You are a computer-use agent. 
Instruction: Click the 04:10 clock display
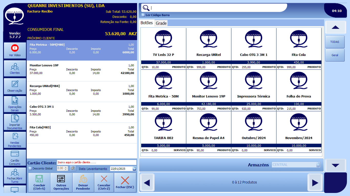(337, 11)
